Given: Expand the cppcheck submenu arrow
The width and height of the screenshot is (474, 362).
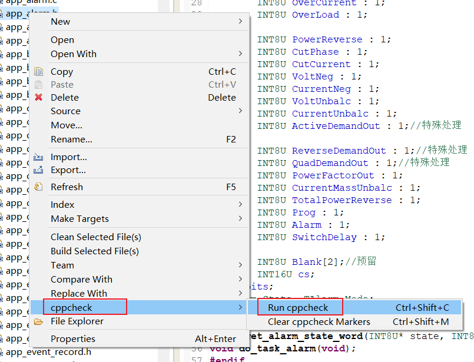Looking at the screenshot, I should click(240, 307).
